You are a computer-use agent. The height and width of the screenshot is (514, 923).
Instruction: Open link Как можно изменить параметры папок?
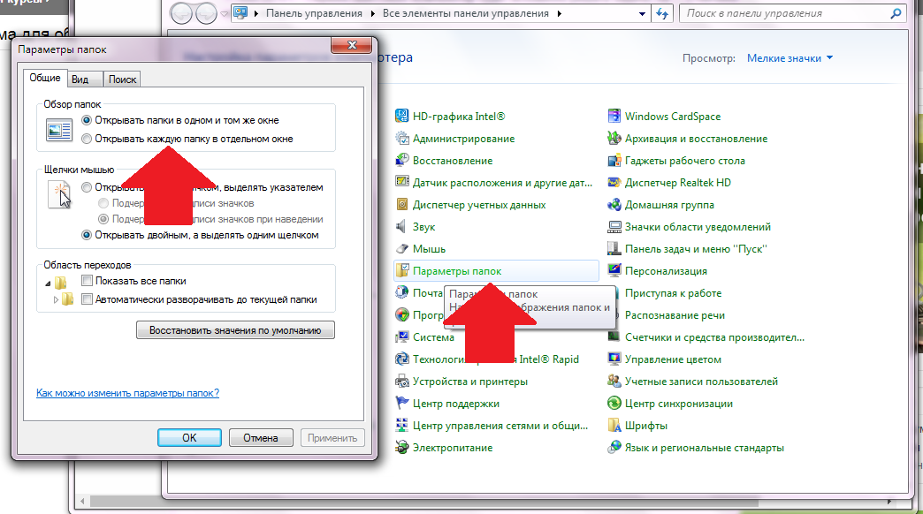tap(127, 393)
